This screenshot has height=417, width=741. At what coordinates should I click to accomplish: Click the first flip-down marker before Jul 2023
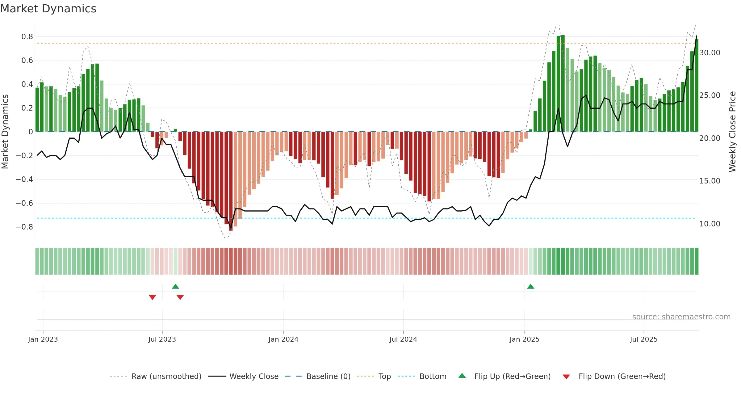[x=153, y=297]
